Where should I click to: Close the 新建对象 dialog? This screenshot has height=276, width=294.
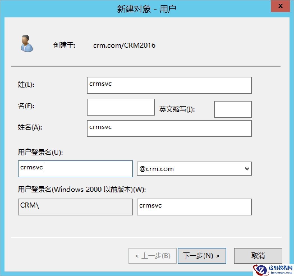280,6
